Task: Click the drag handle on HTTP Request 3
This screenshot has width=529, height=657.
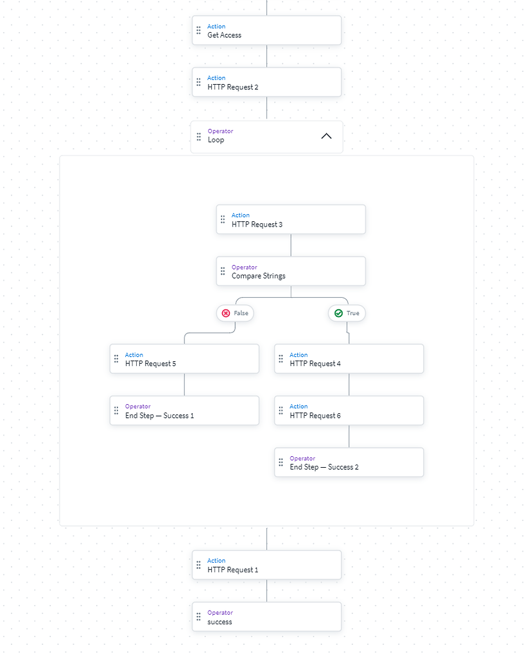Action: point(223,220)
